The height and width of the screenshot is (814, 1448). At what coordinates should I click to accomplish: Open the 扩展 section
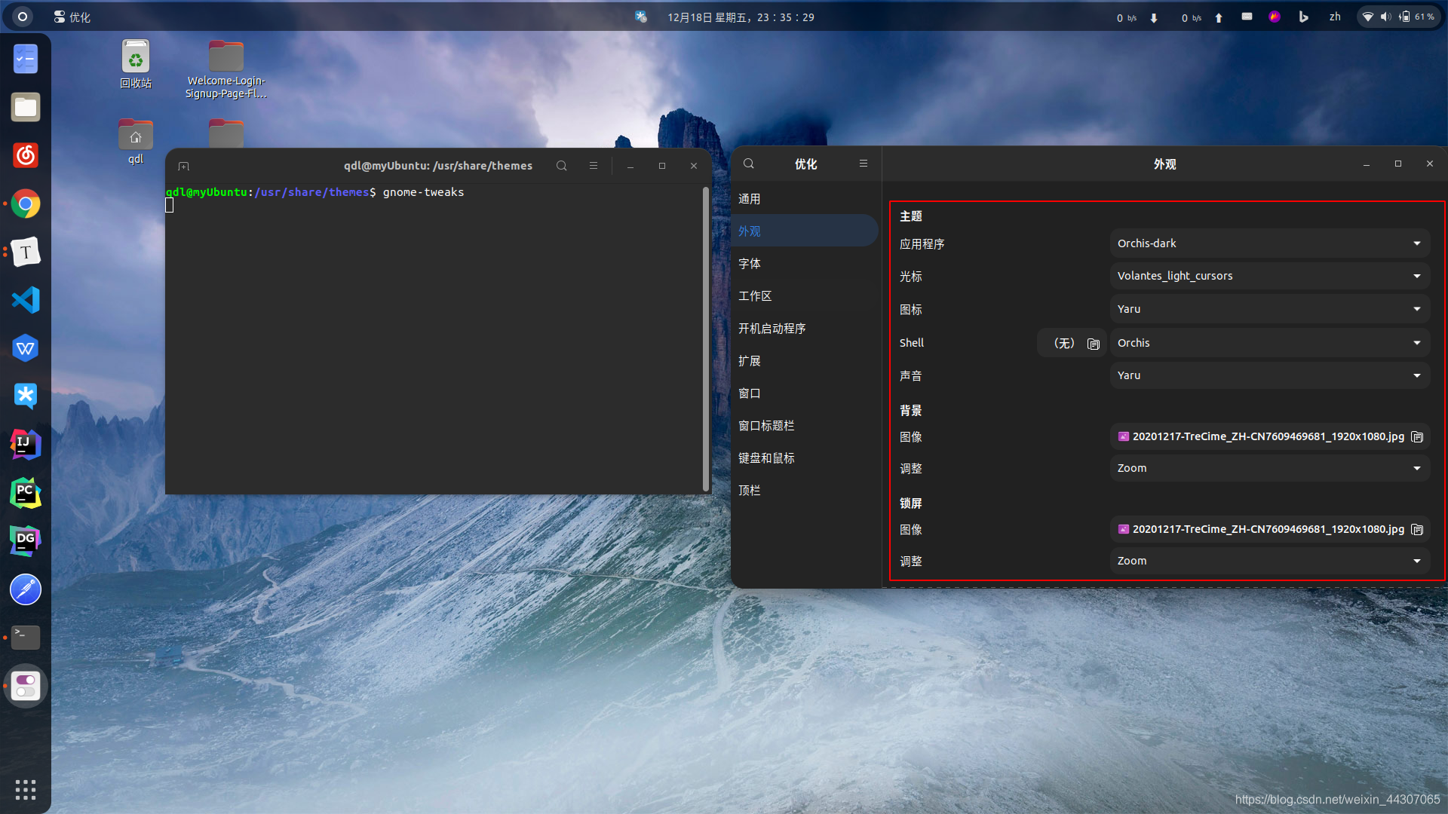coord(750,361)
